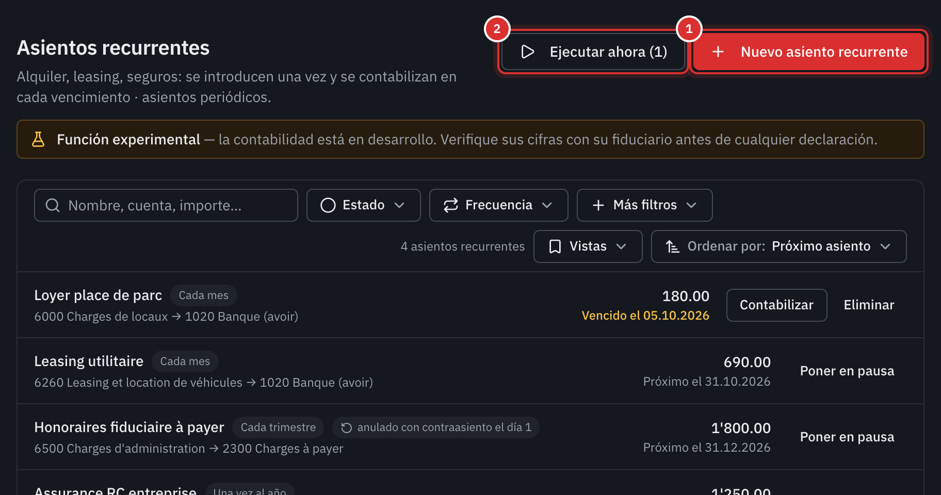Click the plus icon in Más filtros
This screenshot has width=941, height=495.
pos(598,205)
